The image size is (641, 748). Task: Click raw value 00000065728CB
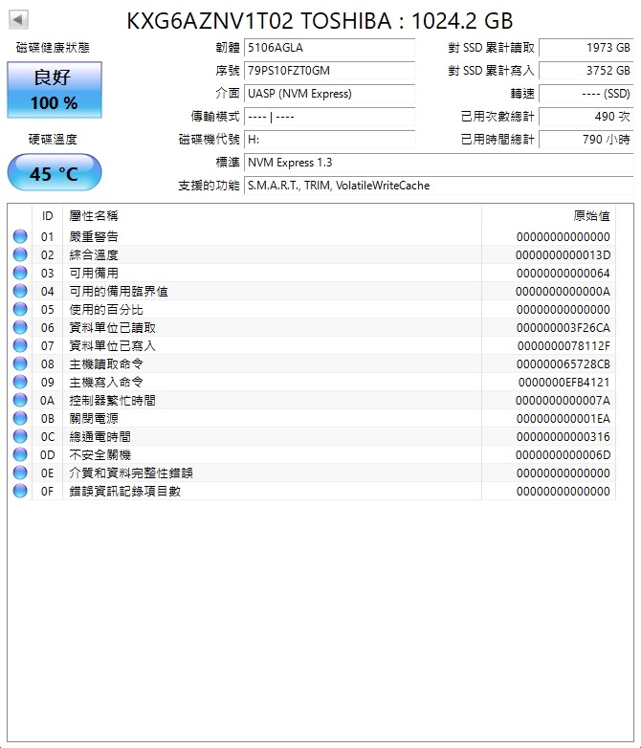click(563, 364)
